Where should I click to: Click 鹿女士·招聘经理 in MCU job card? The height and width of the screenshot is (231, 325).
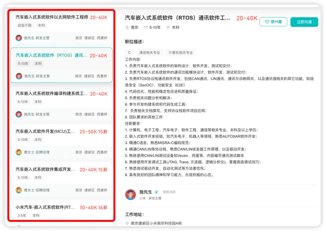(37, 152)
